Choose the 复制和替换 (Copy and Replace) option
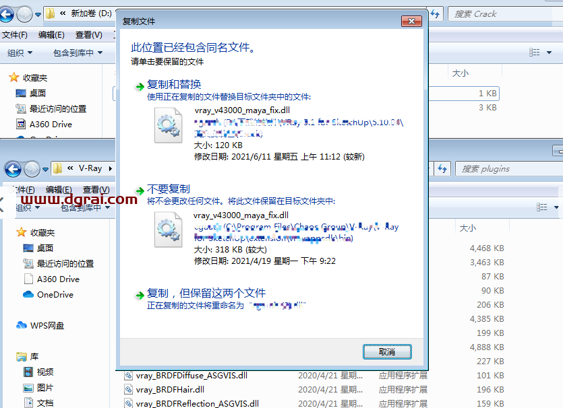The width and height of the screenshot is (563, 408). tap(174, 85)
